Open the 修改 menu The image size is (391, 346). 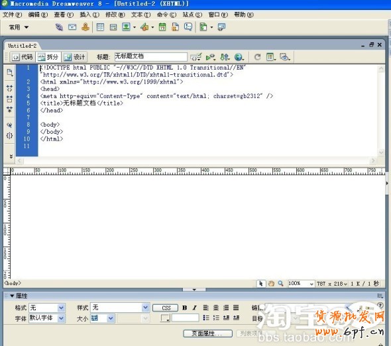115,15
